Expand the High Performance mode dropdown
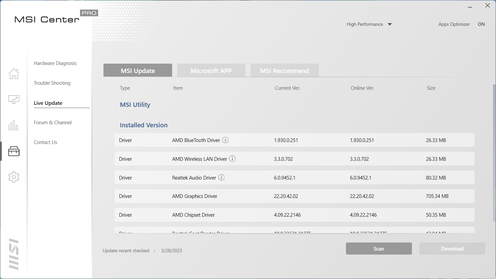Viewport: 496px width, 279px height. [x=390, y=24]
